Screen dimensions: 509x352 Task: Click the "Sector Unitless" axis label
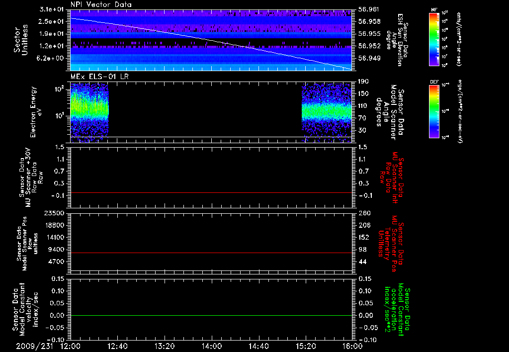(x=21, y=40)
